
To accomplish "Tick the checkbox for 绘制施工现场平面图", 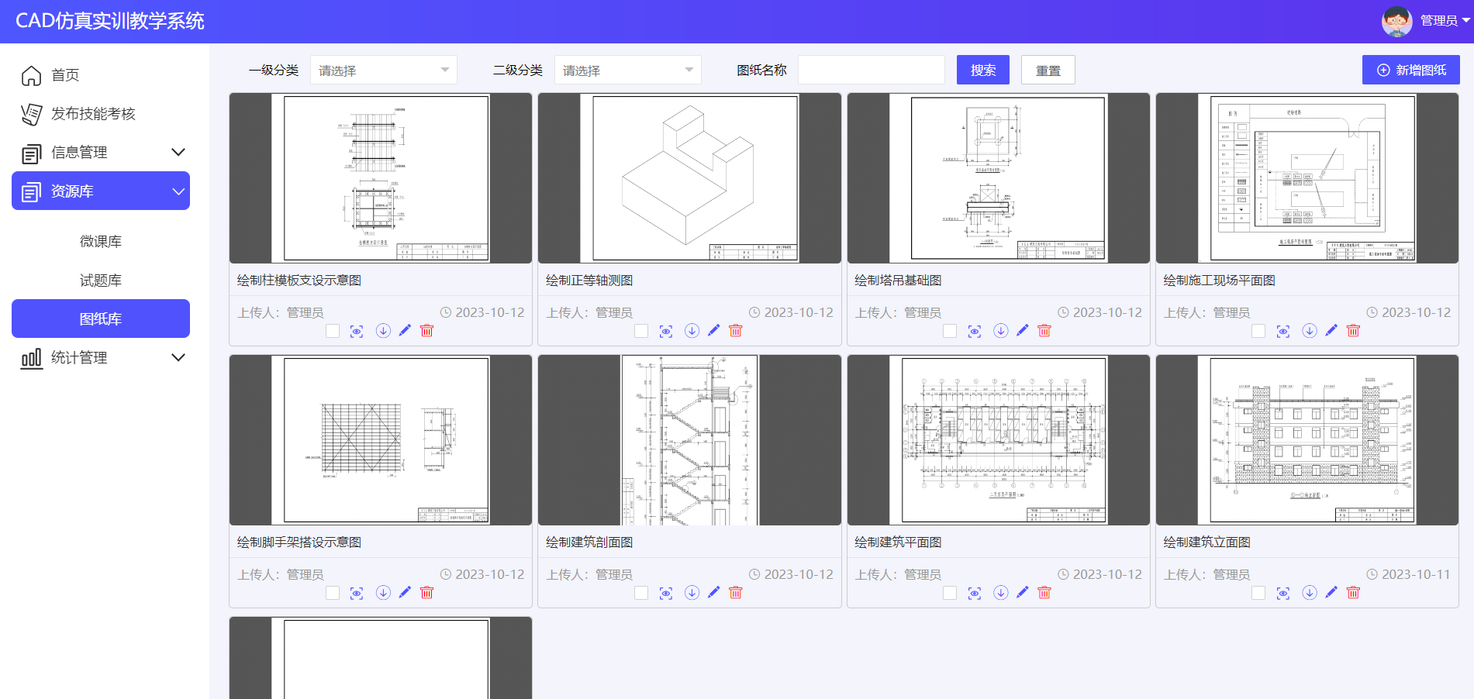I will tap(1258, 331).
